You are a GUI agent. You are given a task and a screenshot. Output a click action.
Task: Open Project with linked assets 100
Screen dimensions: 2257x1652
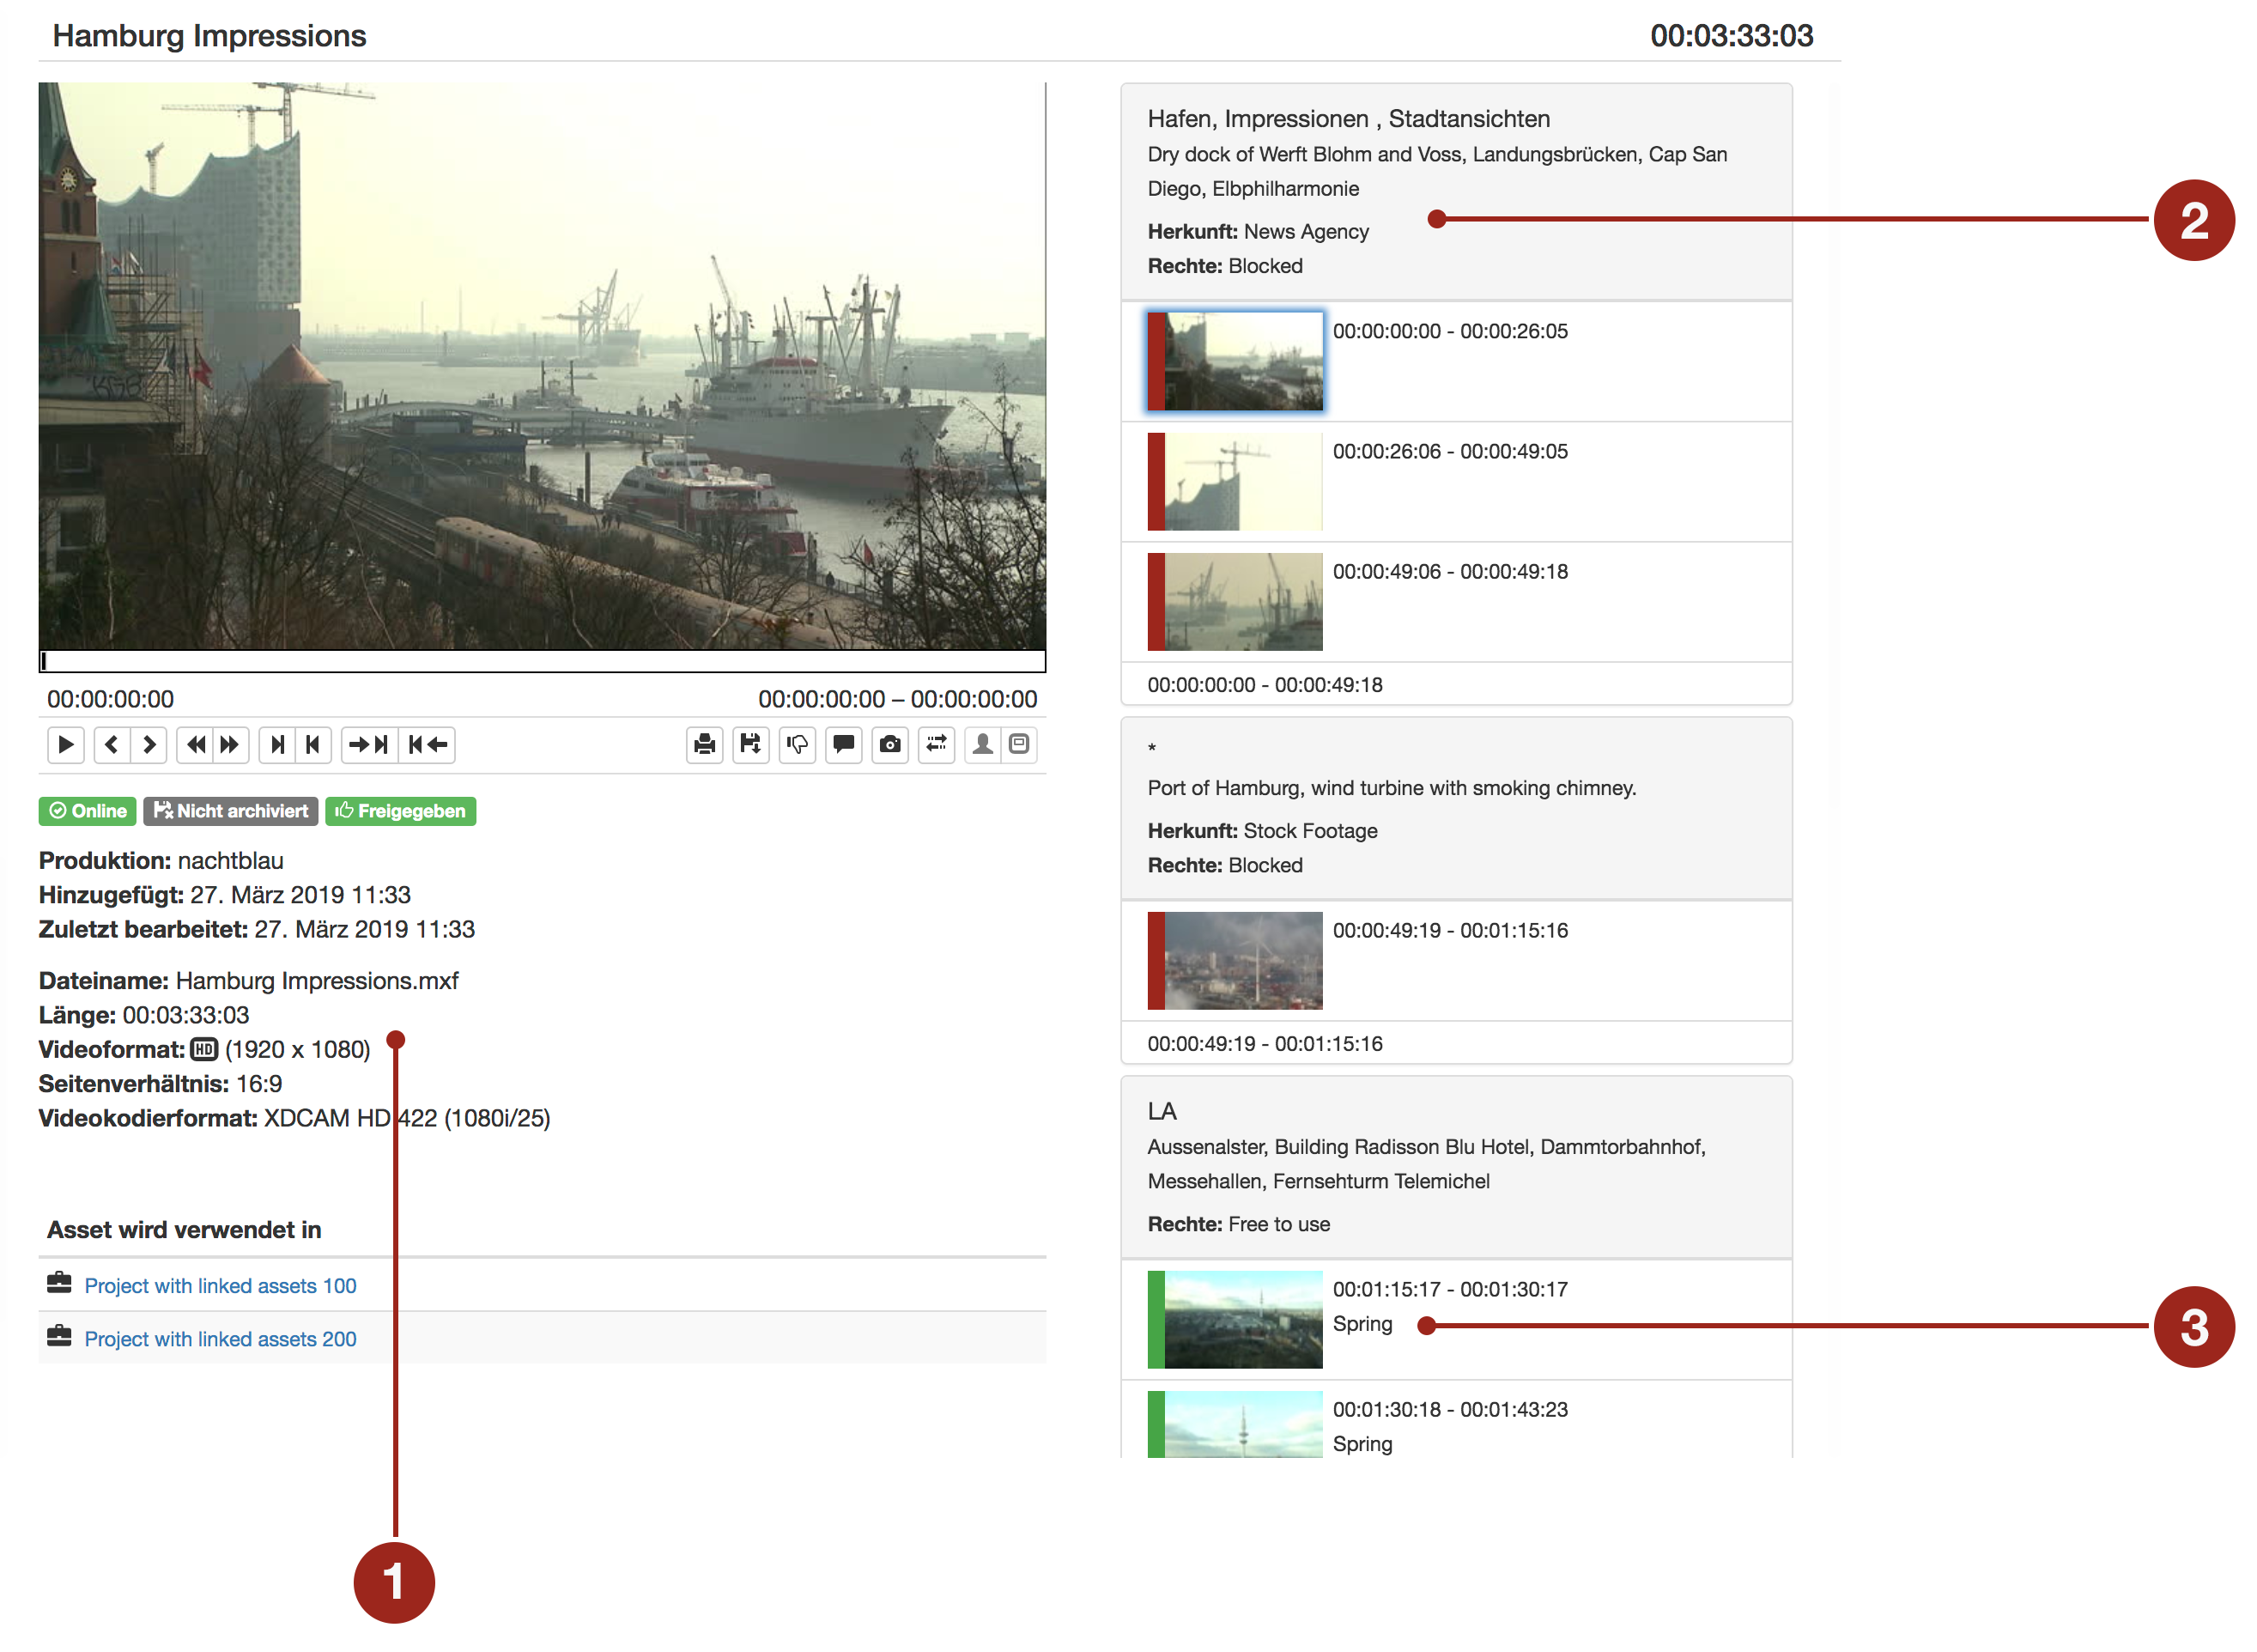click(x=220, y=1286)
